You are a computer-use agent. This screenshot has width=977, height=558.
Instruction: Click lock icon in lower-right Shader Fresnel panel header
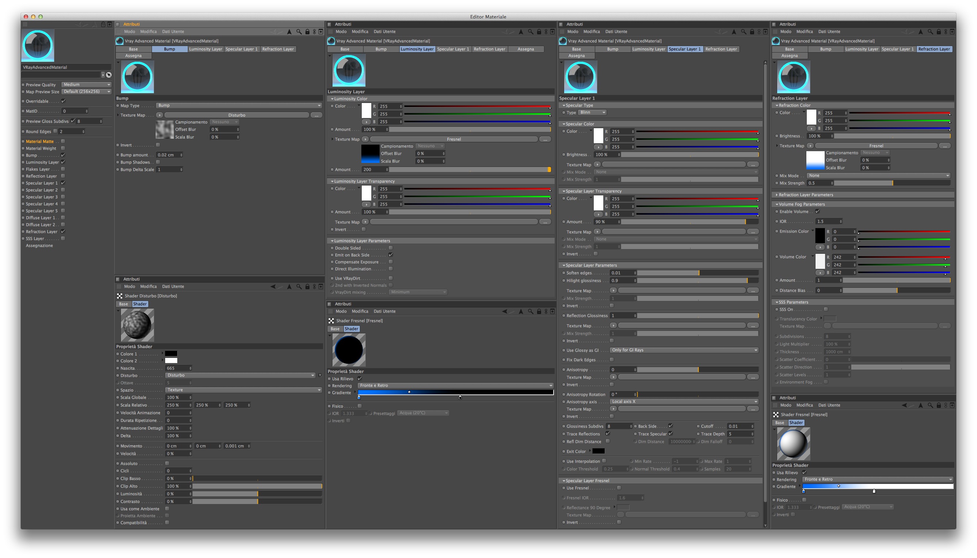pyautogui.click(x=938, y=405)
